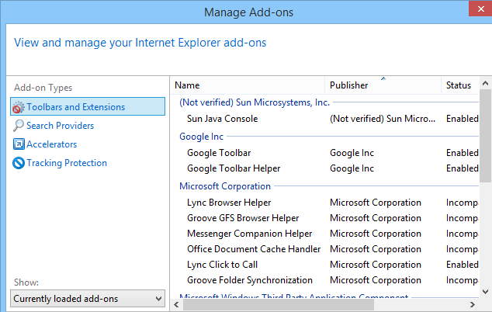Click the '(Not verified) Sun Microsystems, Inc.' group header
The width and height of the screenshot is (492, 312).
tap(255, 102)
